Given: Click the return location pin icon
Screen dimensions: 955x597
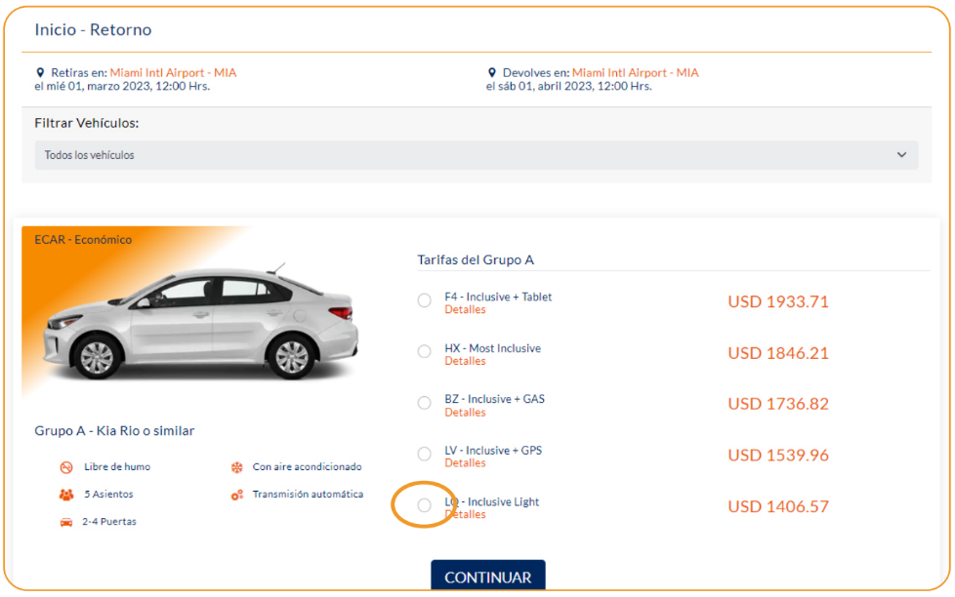Looking at the screenshot, I should [x=493, y=73].
